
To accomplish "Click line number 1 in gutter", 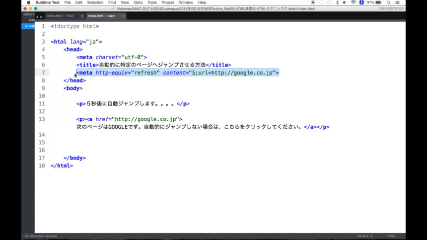I will click(43, 26).
